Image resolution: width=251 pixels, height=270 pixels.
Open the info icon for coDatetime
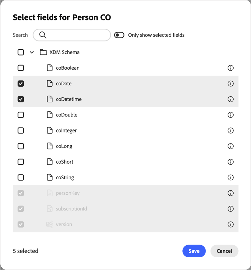231,99
